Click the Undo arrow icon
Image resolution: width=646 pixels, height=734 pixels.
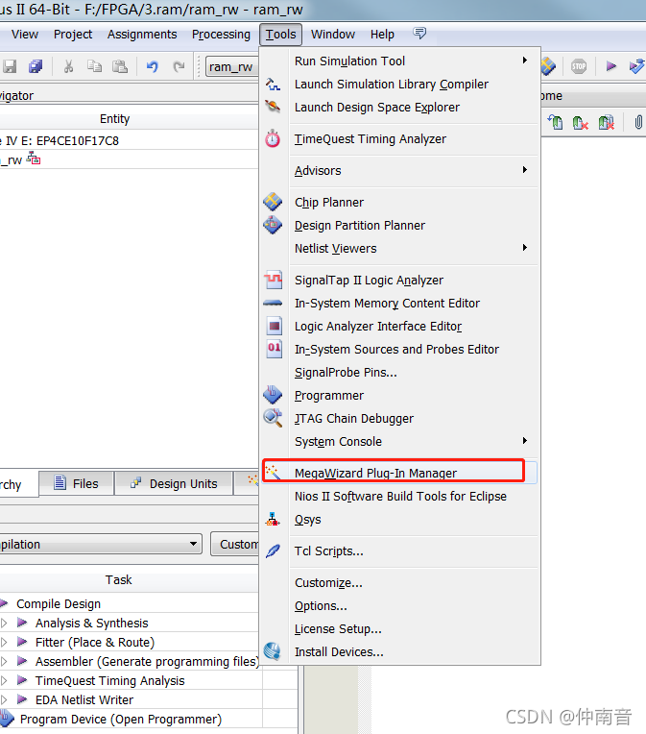tap(153, 66)
